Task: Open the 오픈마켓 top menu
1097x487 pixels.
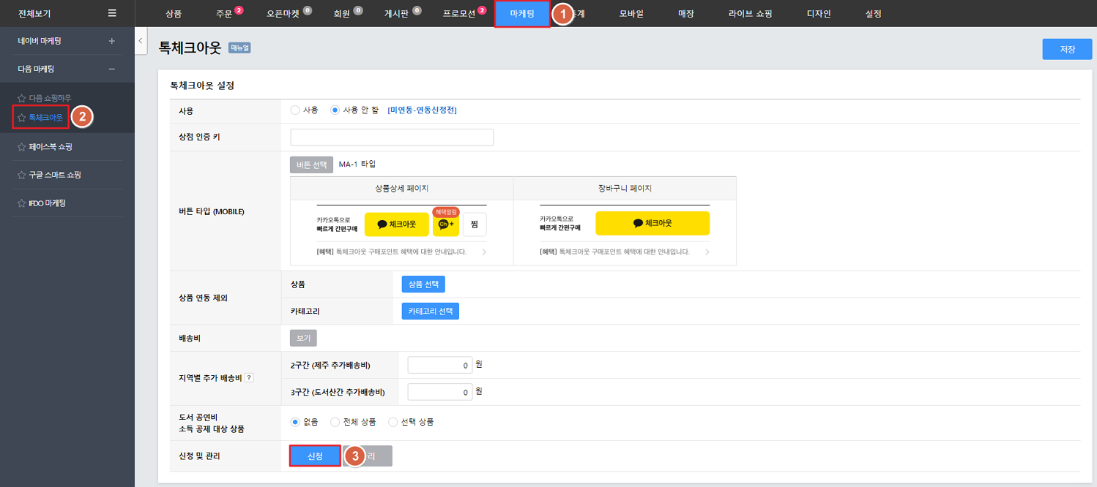Action: [284, 14]
